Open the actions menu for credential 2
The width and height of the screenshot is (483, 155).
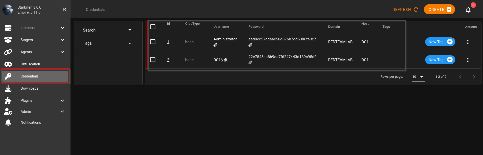tap(468, 60)
